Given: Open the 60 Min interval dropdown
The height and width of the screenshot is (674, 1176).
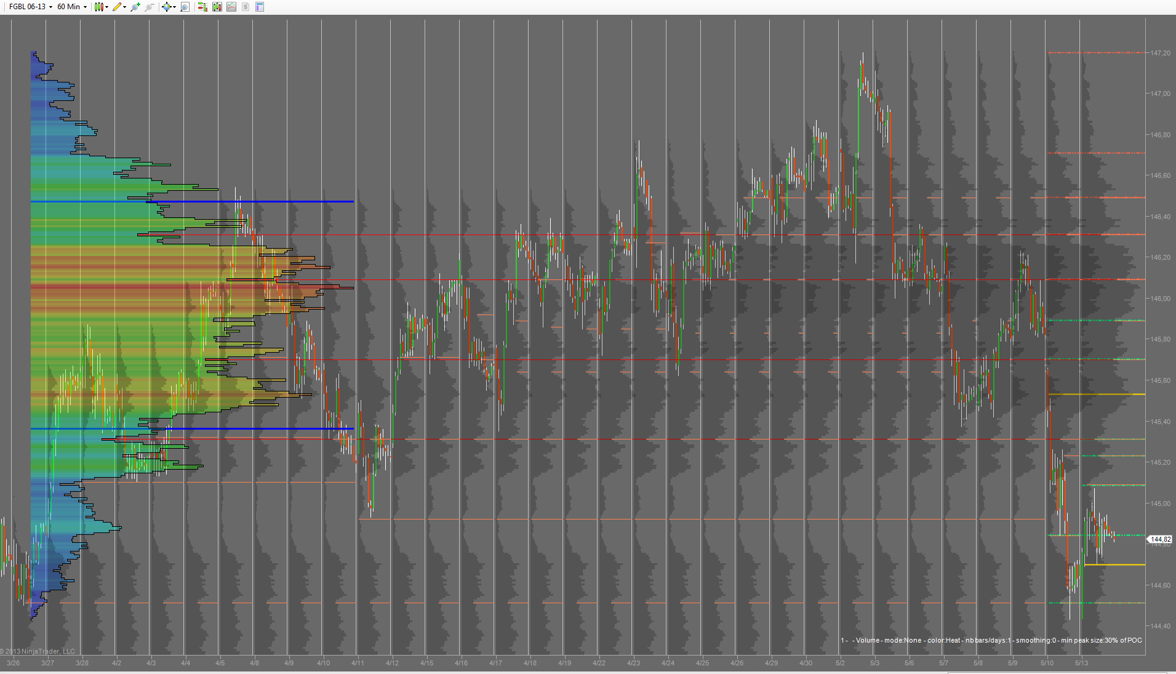Looking at the screenshot, I should pos(72,7).
